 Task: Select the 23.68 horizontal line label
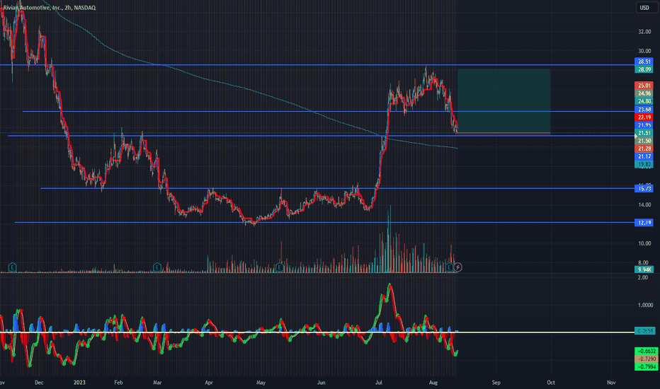[644, 110]
